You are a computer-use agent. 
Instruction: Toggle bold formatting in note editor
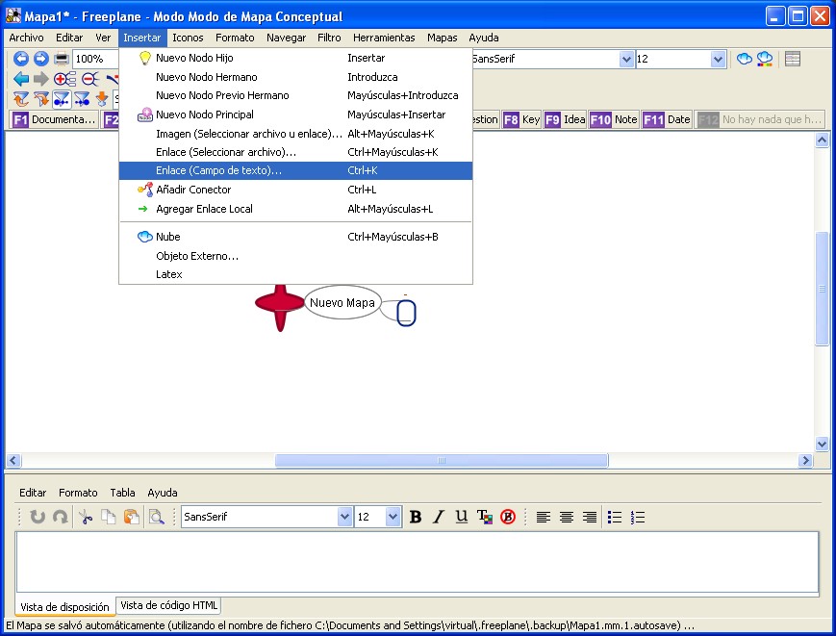click(x=416, y=517)
